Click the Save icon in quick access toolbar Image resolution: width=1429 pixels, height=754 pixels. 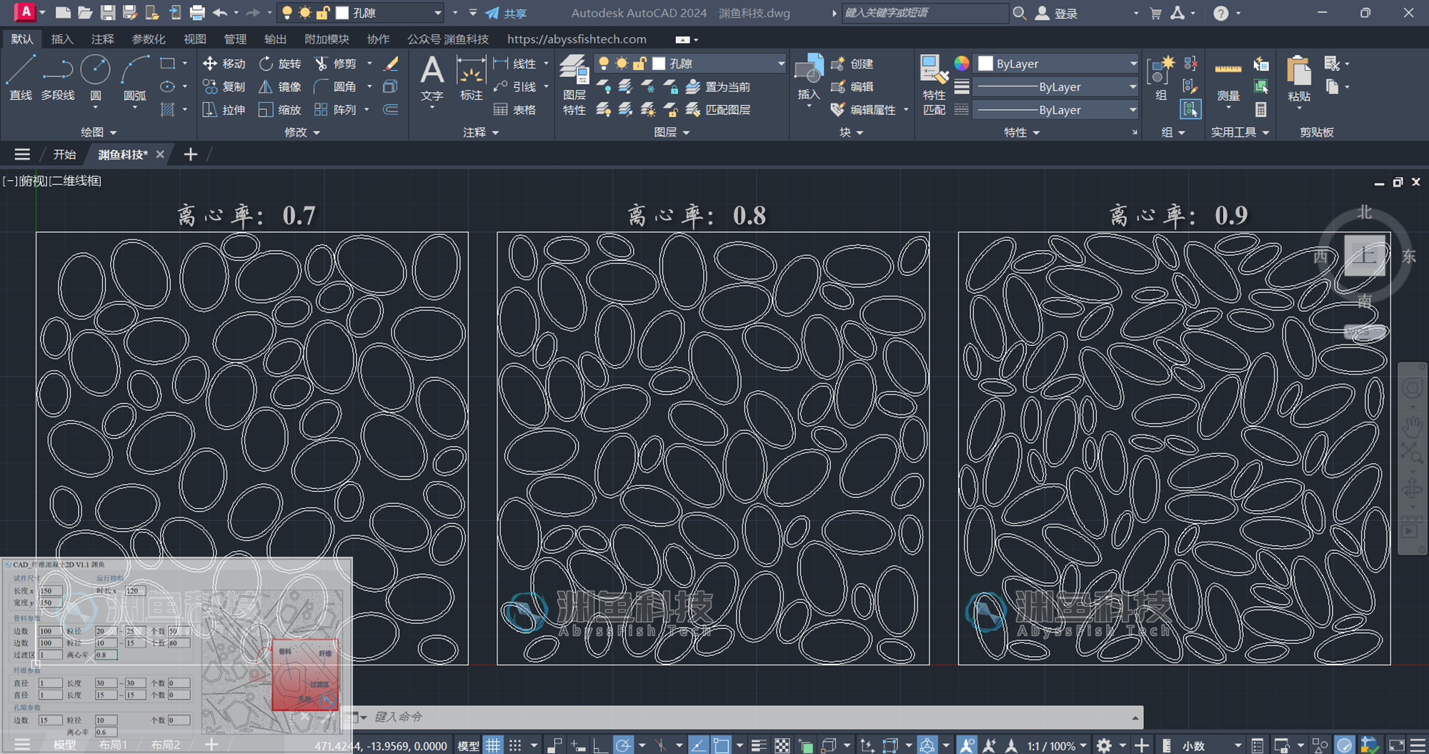[x=108, y=13]
